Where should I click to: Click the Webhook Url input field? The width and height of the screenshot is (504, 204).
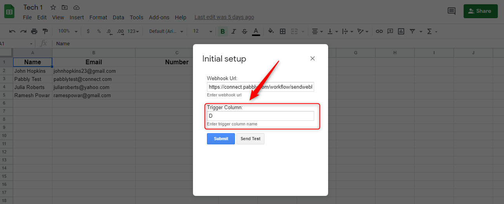click(260, 87)
